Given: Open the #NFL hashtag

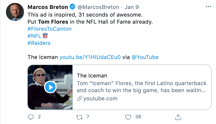Looking at the screenshot, I should [34, 36].
